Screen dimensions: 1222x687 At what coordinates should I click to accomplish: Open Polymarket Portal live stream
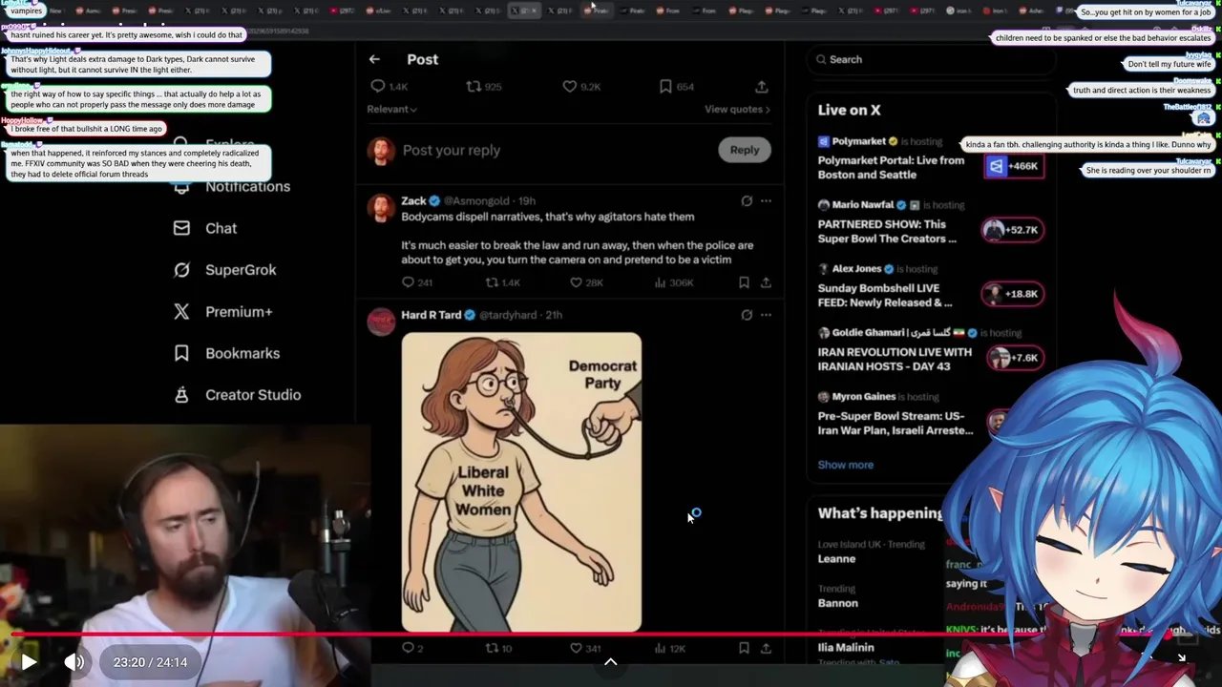coord(891,167)
